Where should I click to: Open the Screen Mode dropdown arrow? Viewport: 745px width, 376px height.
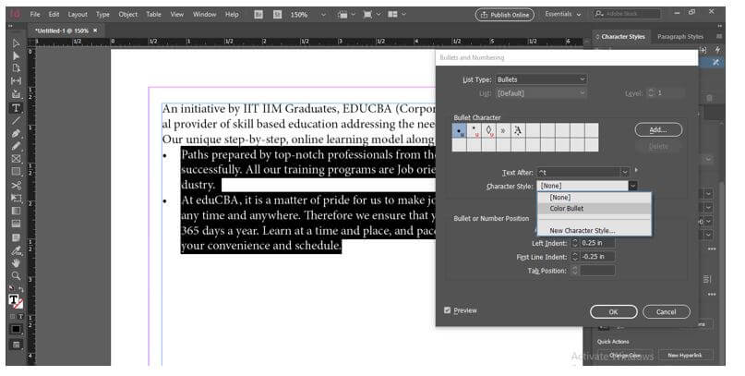click(x=379, y=15)
